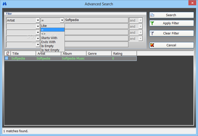
Task: Open the Artist field dropdown
Action: coord(38,20)
